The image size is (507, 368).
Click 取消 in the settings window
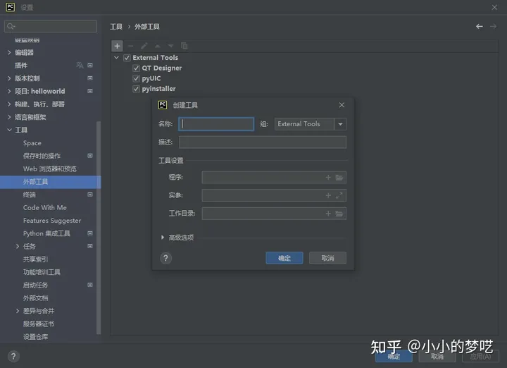pos(437,356)
